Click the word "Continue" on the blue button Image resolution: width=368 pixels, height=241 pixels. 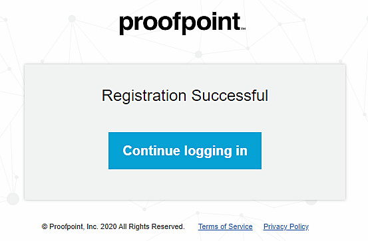coord(151,151)
